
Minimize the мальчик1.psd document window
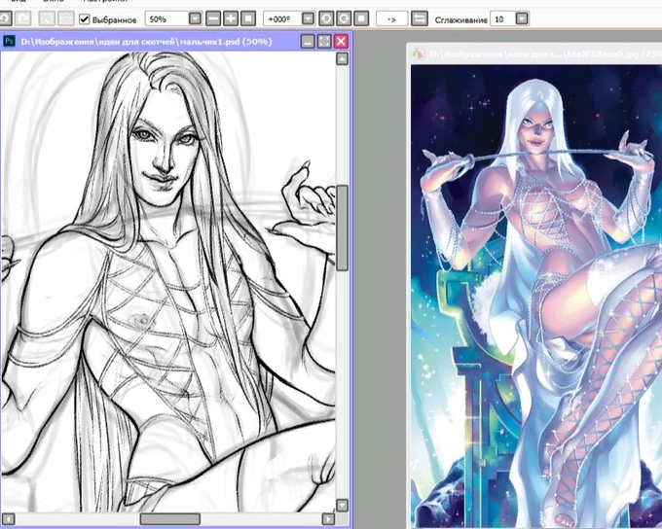pyautogui.click(x=308, y=42)
